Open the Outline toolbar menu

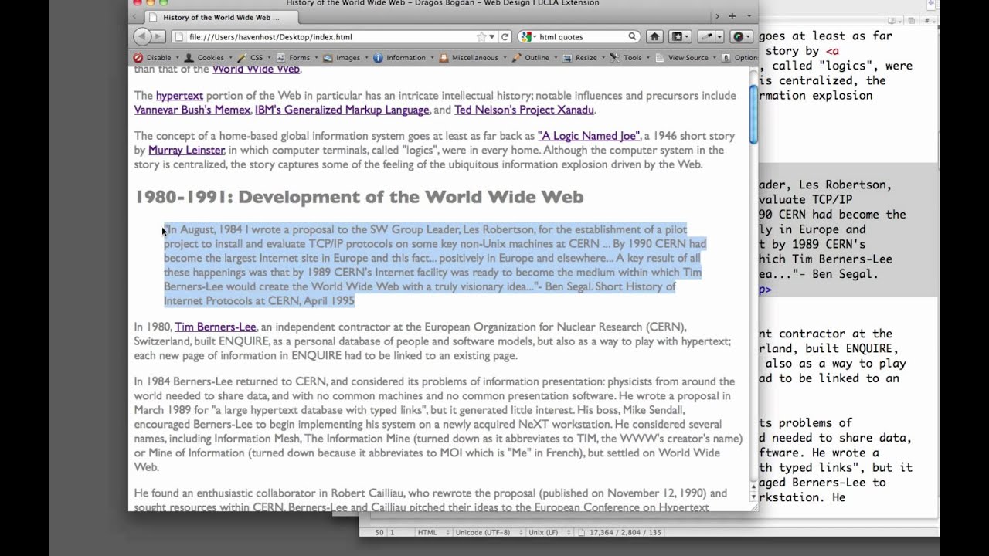click(534, 58)
